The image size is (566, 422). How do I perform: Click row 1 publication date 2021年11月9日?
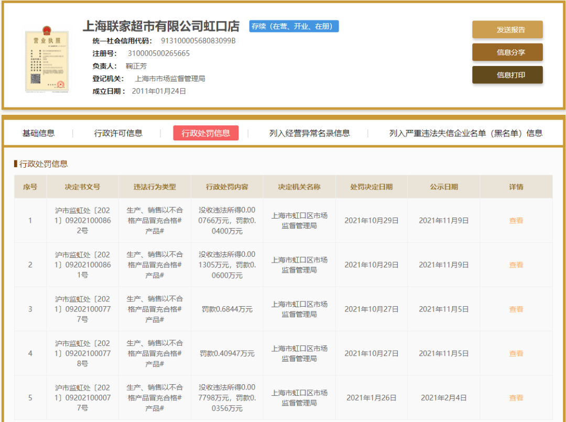(x=444, y=221)
